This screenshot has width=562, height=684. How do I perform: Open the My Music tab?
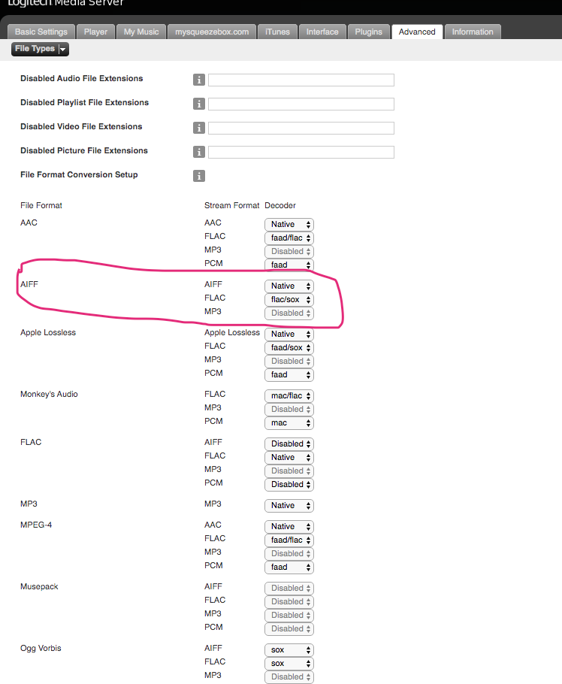pyautogui.click(x=141, y=32)
